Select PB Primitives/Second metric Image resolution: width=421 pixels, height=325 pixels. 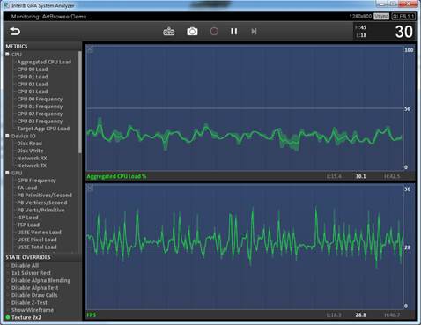(x=44, y=195)
